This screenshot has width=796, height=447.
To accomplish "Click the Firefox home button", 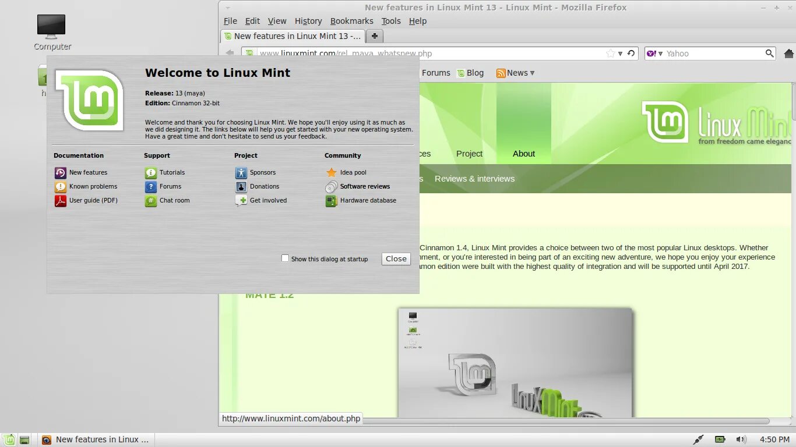I will pos(789,54).
